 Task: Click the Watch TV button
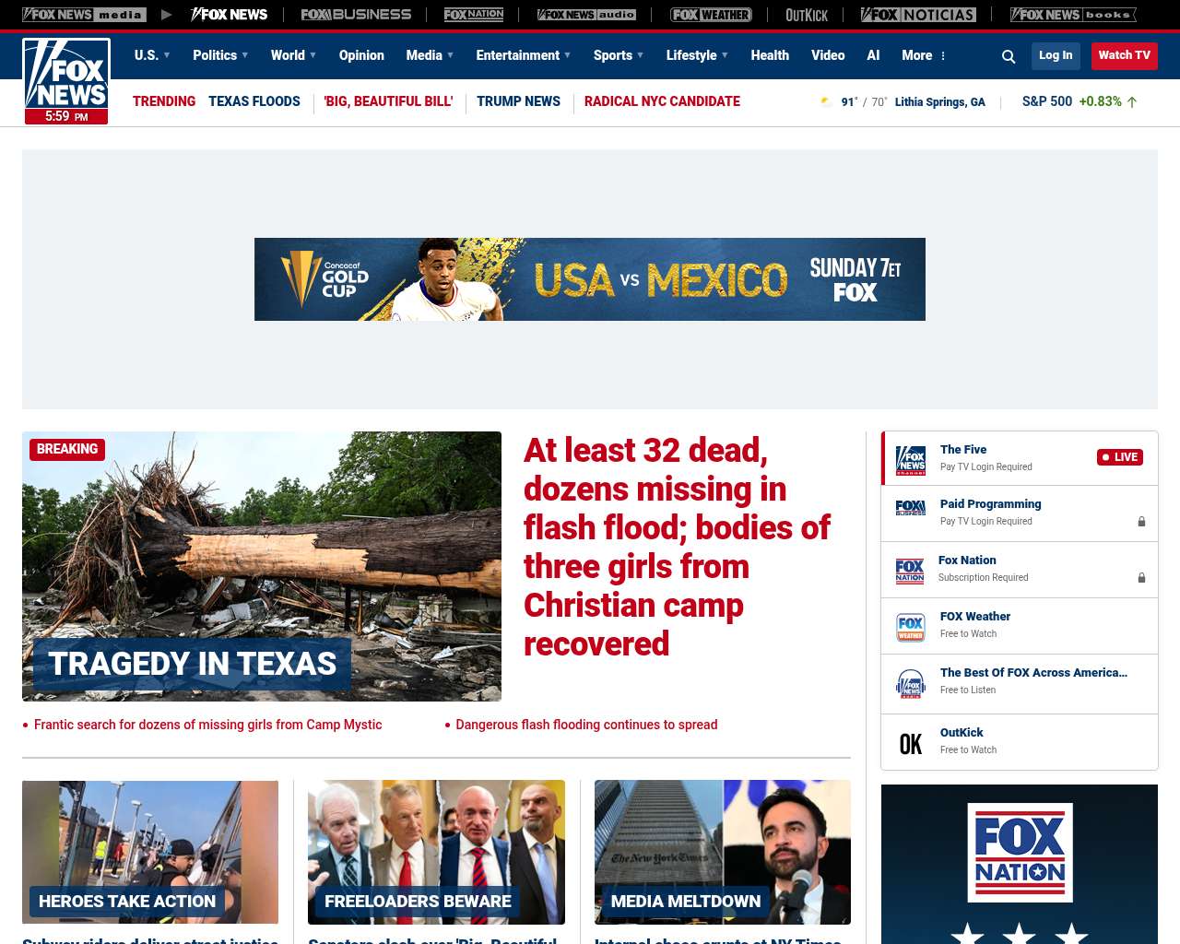point(1124,55)
